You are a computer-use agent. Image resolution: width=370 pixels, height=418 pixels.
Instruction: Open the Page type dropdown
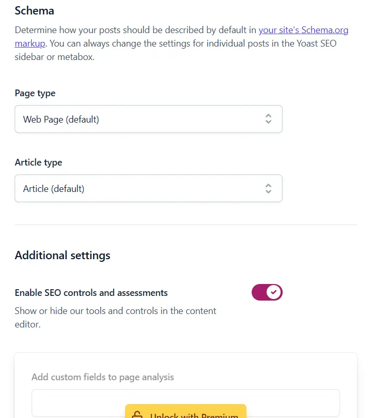pyautogui.click(x=148, y=119)
